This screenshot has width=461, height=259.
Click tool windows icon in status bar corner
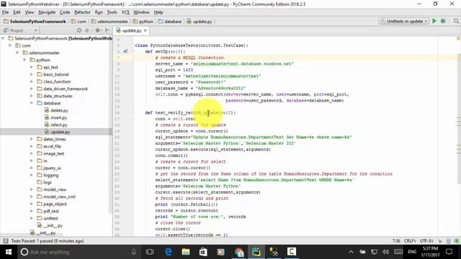(x=6, y=241)
